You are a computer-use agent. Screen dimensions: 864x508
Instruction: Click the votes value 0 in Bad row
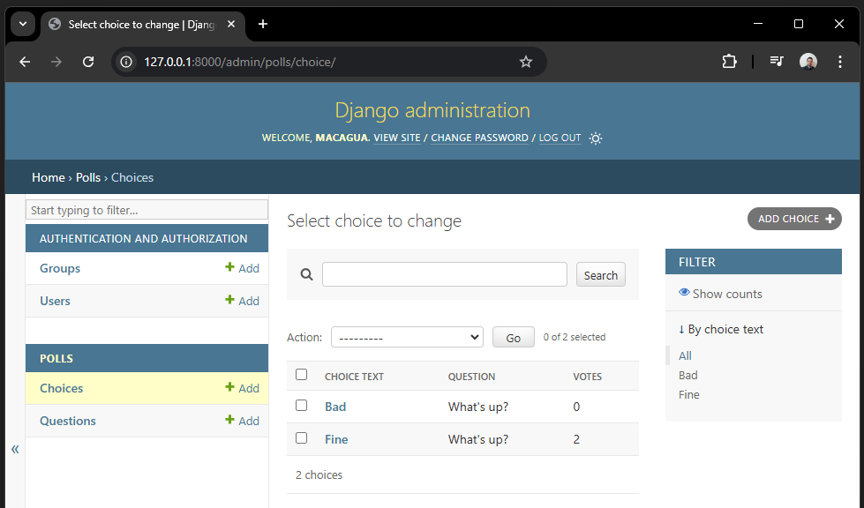(576, 407)
